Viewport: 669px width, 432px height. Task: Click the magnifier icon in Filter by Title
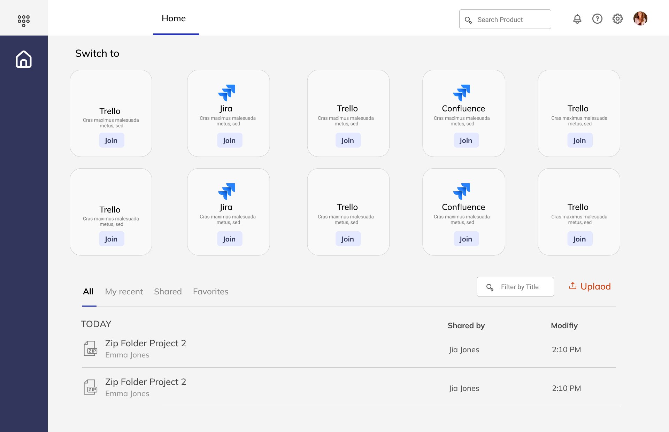pos(490,287)
